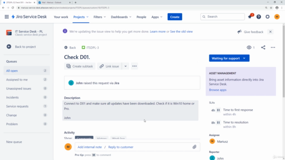Image resolution: width=285 pixels, height=160 pixels.
Task: Click the Back to project arrow icon
Action: tap(9, 47)
